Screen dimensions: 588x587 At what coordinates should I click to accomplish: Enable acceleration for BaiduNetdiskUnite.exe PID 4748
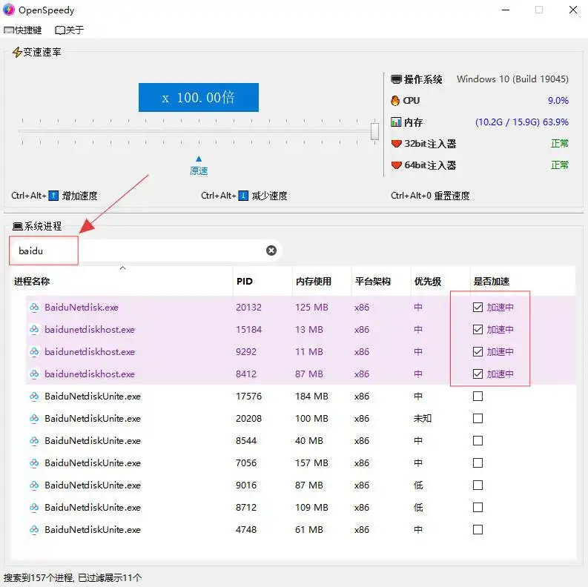point(478,530)
